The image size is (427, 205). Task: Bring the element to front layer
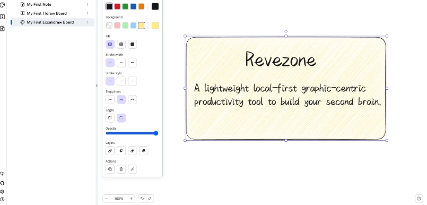[x=144, y=151]
